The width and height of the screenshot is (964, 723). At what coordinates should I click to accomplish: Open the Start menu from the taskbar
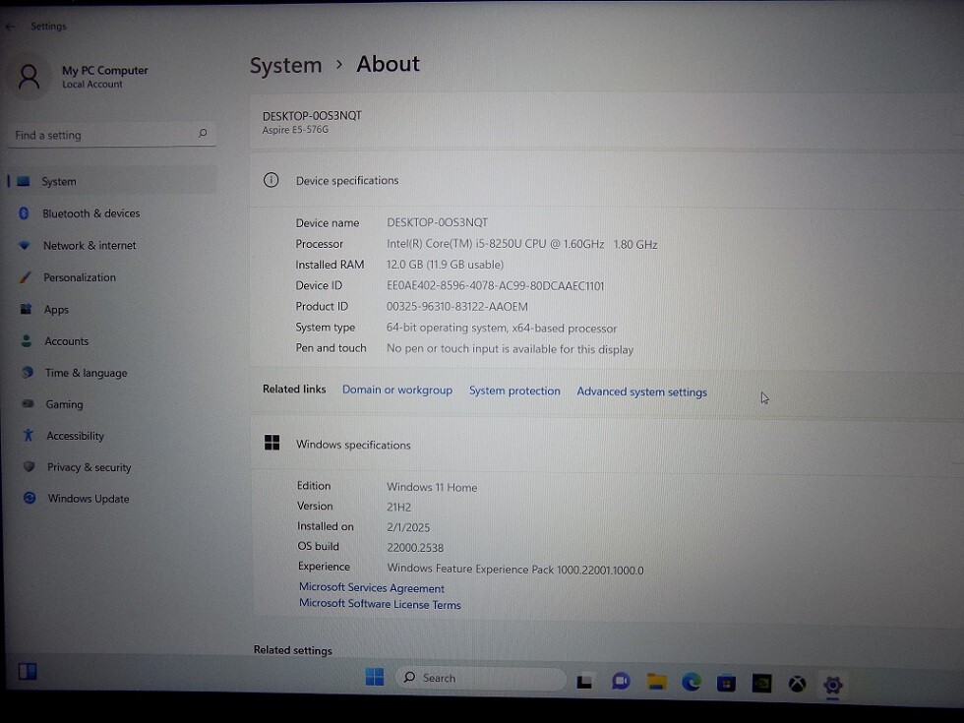tap(375, 677)
